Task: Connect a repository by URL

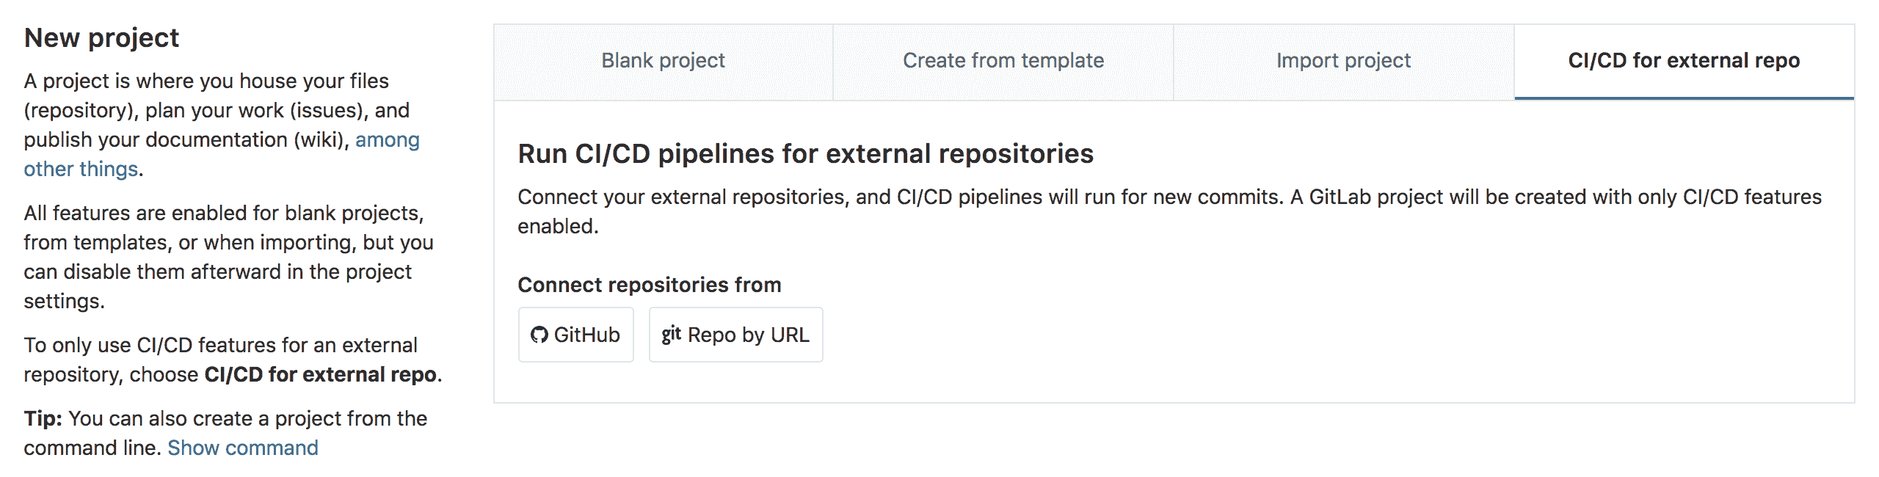Action: click(736, 335)
